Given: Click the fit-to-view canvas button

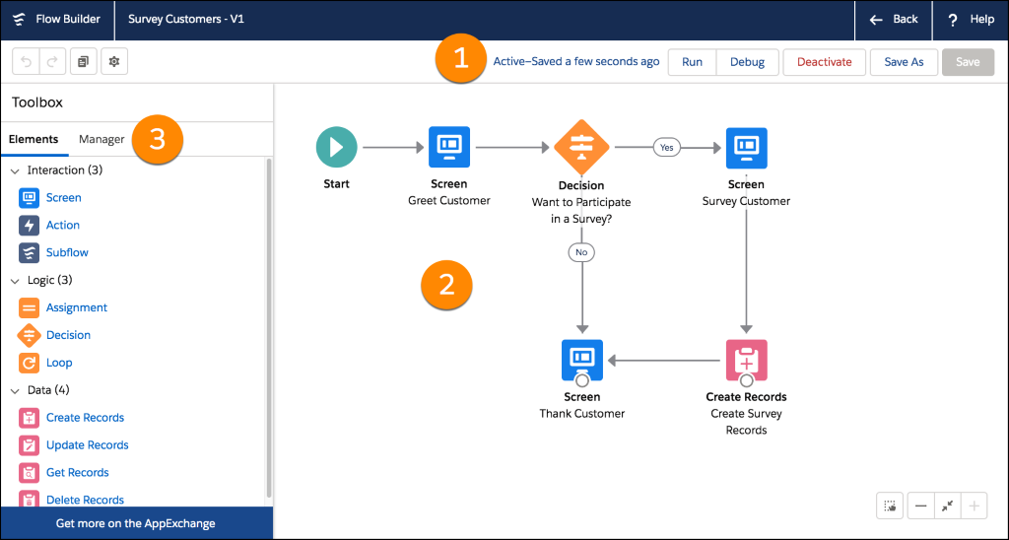Looking at the screenshot, I should click(947, 506).
